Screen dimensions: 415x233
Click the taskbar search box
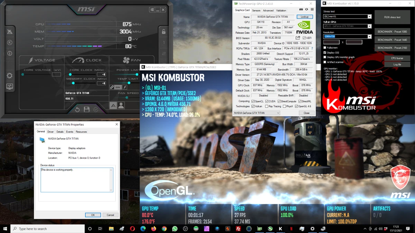point(47,229)
